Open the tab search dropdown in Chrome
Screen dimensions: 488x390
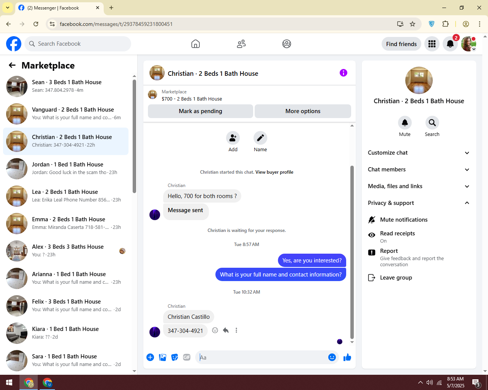pos(8,8)
